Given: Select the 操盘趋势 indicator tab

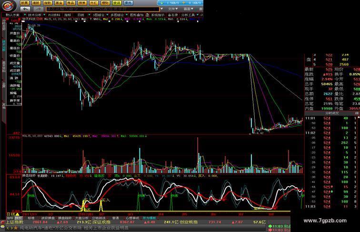Looking at the screenshot, I should (65, 218).
